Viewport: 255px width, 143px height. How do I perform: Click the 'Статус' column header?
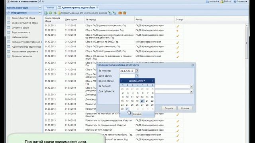pos(180,19)
